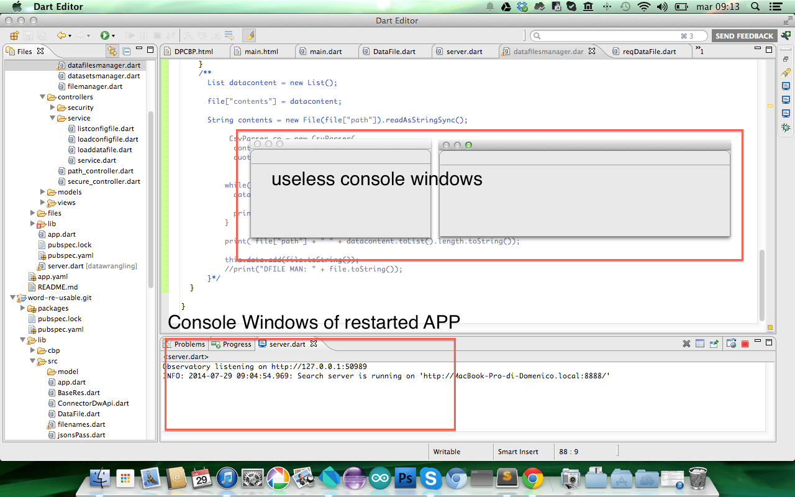This screenshot has width=795, height=497.
Task: Click the yellow warning marker in overview ruler
Action: pyautogui.click(x=771, y=106)
